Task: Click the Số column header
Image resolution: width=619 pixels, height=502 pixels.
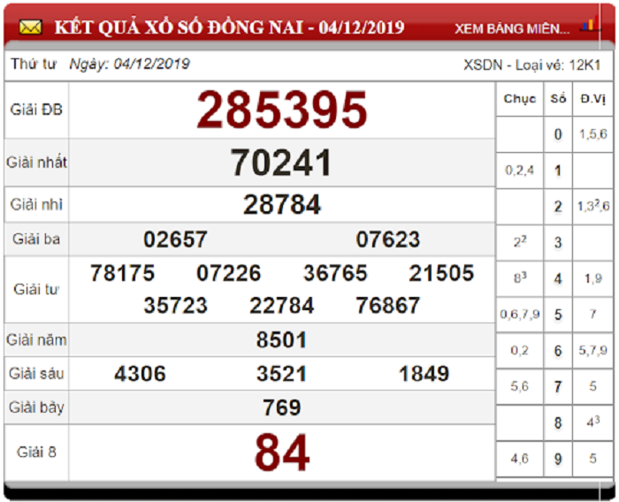Action: pos(558,99)
